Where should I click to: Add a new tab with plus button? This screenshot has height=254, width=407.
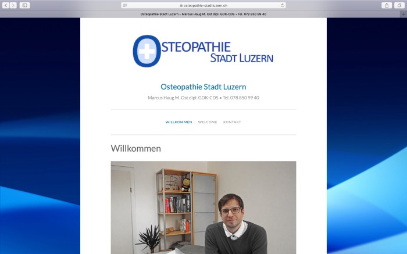pos(404,15)
